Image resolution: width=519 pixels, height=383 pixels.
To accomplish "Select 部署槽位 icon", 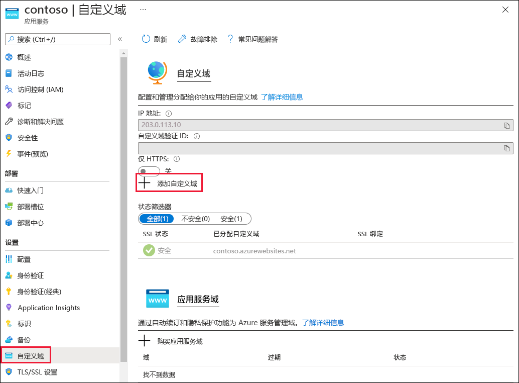I will (9, 207).
